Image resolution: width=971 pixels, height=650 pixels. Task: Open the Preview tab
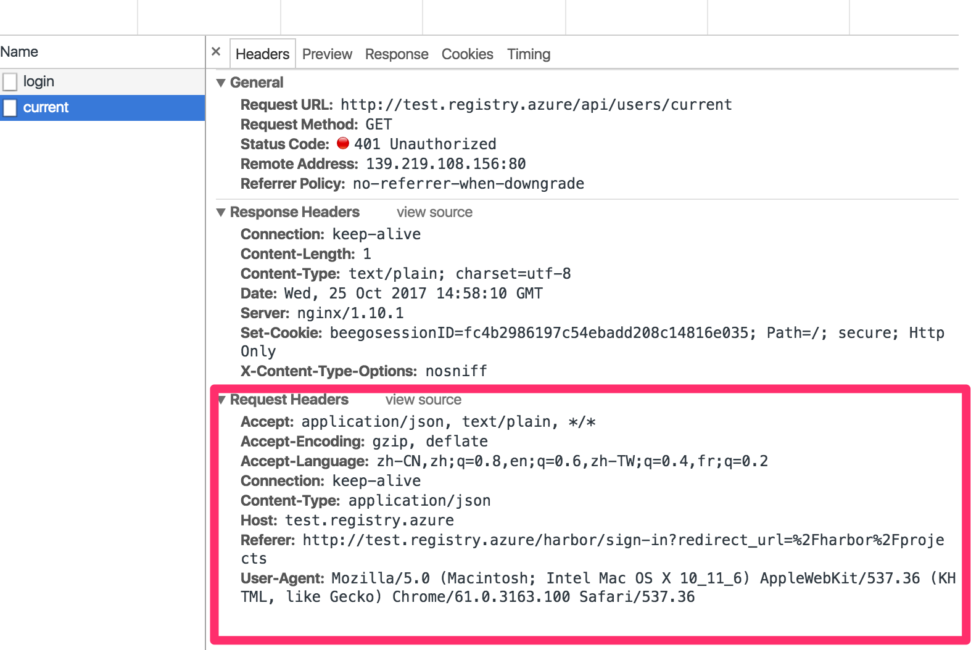click(x=327, y=54)
